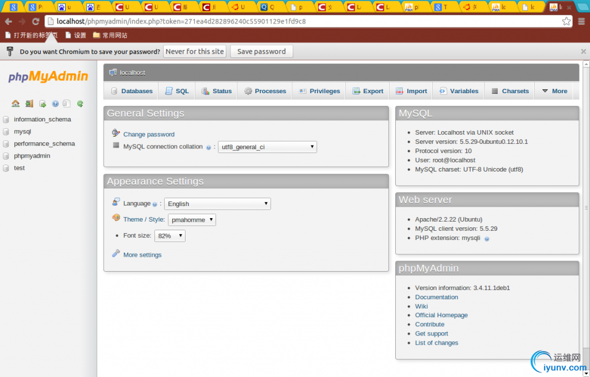Open the pmahomme theme dropdown

tap(192, 220)
